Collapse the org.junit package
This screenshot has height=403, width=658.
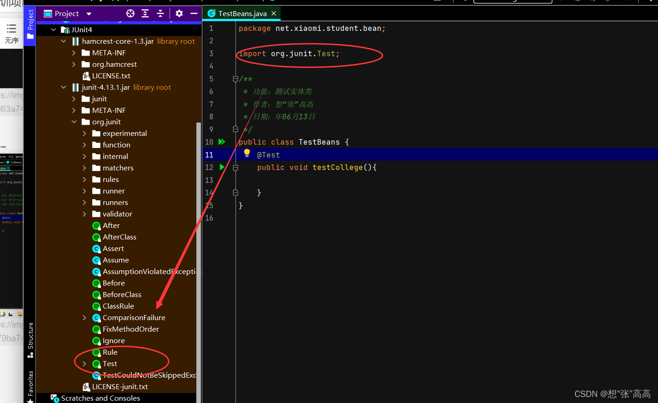74,122
